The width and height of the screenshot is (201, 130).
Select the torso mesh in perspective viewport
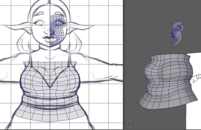(x=168, y=82)
